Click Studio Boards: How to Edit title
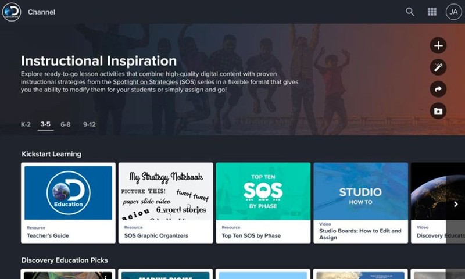 pos(360,234)
